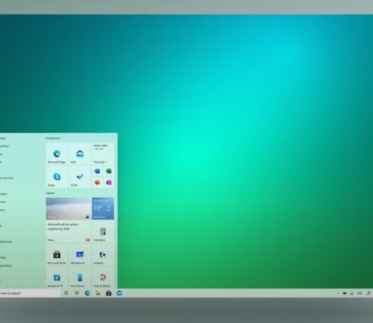The width and height of the screenshot is (373, 323).
Task: Open the Whiteboard tile
Action: [x=80, y=254]
